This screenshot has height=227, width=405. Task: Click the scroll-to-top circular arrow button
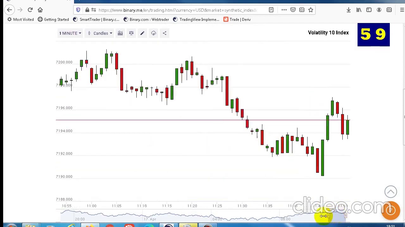coord(390,192)
